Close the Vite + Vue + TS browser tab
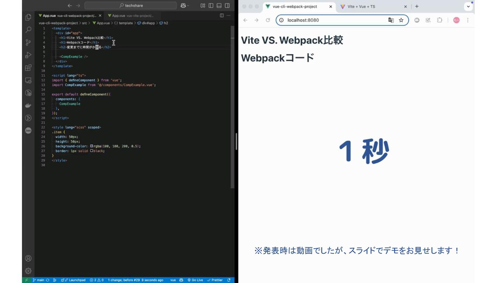This screenshot has height=283, width=503. (406, 7)
